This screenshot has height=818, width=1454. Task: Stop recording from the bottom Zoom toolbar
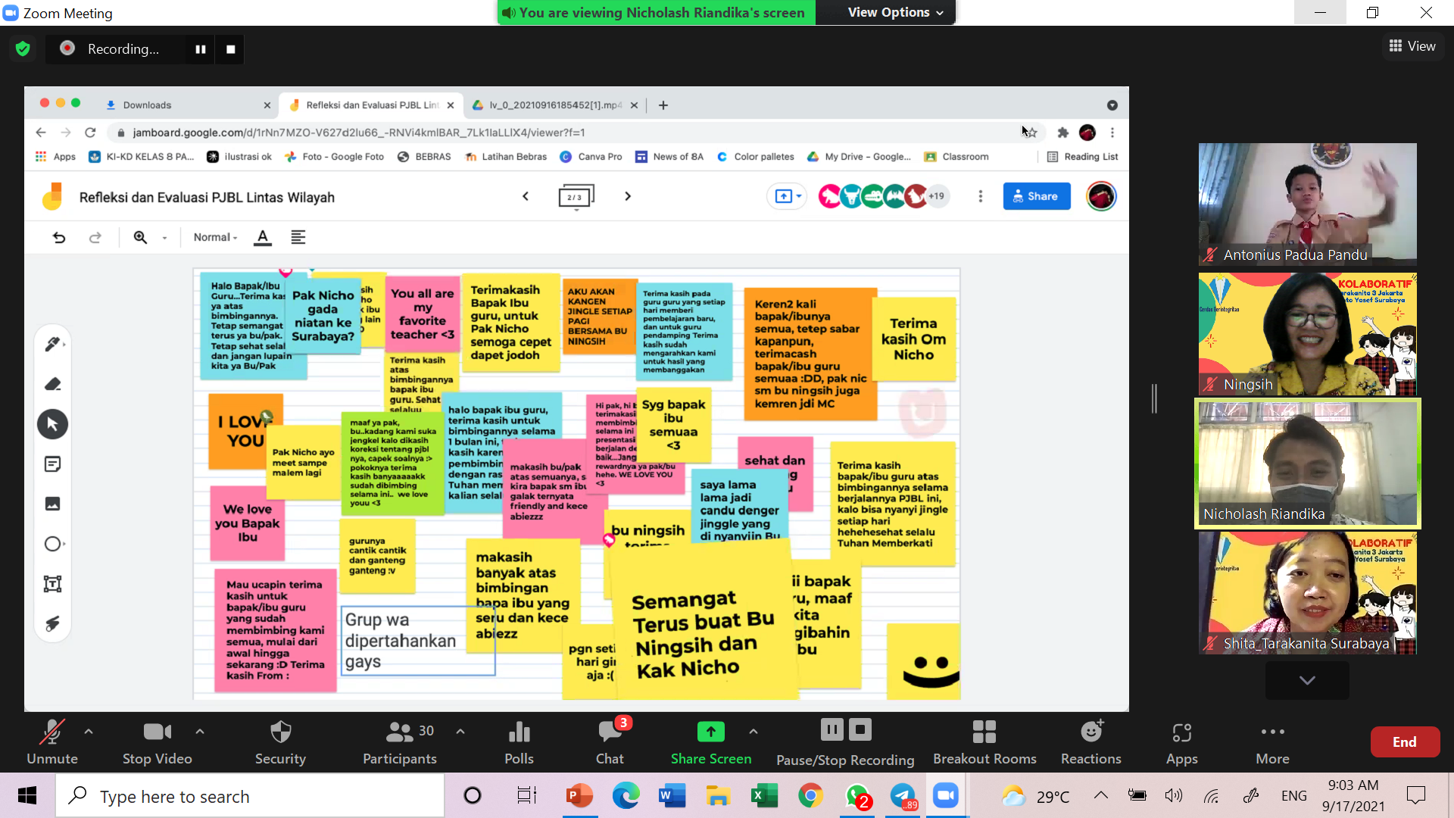[860, 730]
